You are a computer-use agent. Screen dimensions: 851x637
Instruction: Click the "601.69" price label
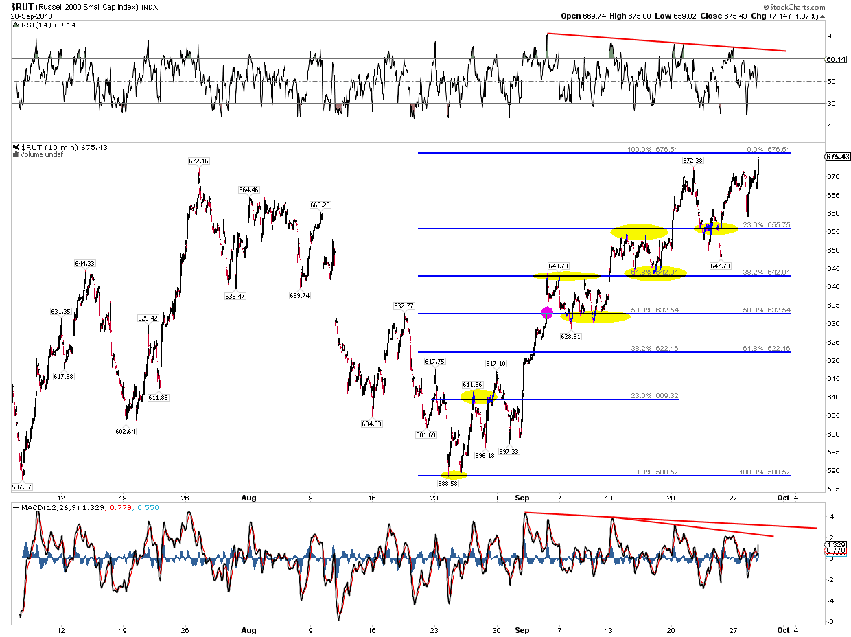[425, 435]
